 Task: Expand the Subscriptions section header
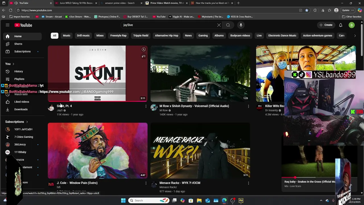tap(17, 122)
